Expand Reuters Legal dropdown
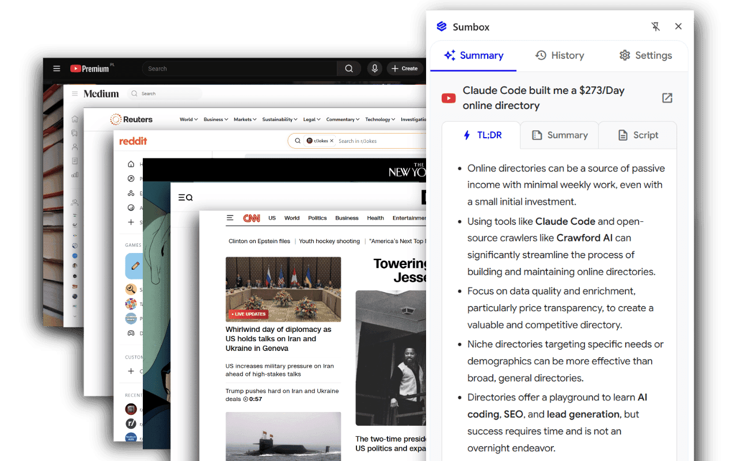Image resolution: width=737 pixels, height=461 pixels. click(x=312, y=119)
